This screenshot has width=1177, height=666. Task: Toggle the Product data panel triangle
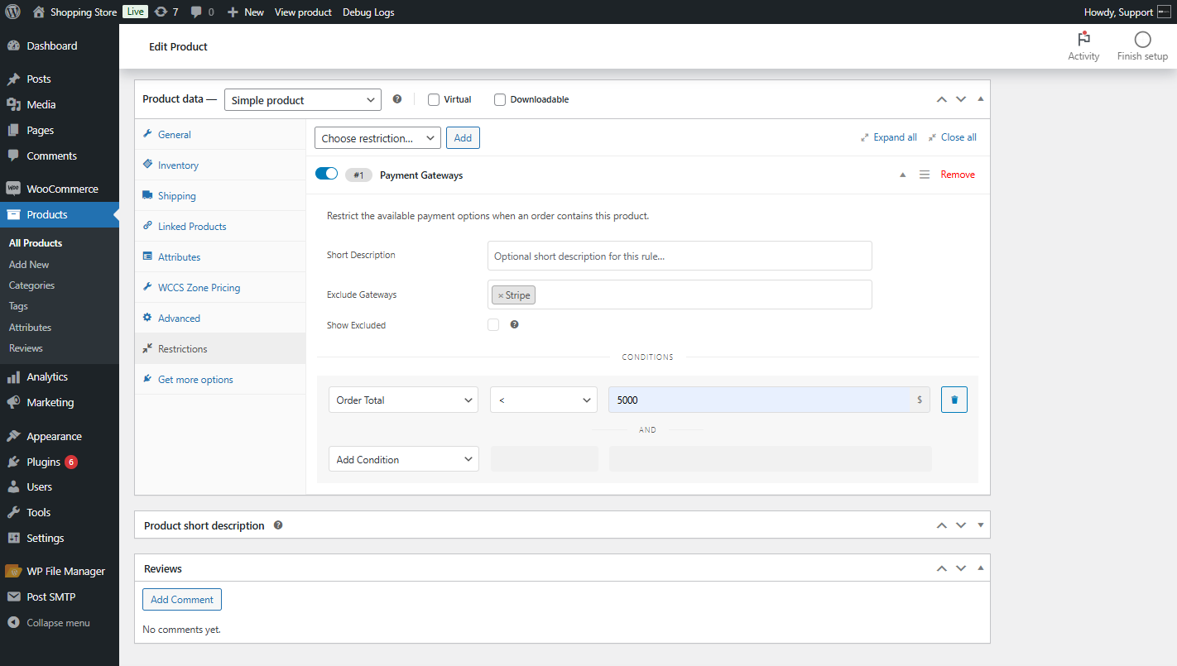click(981, 99)
